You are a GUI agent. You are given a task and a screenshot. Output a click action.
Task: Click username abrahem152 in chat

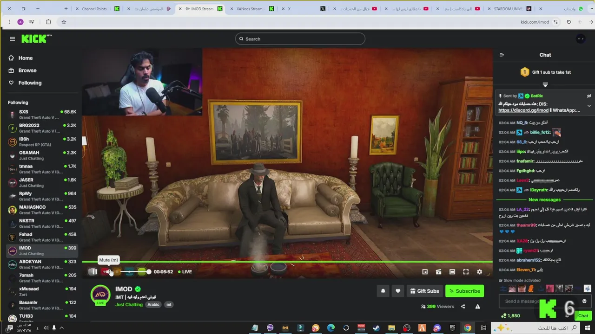529,260
